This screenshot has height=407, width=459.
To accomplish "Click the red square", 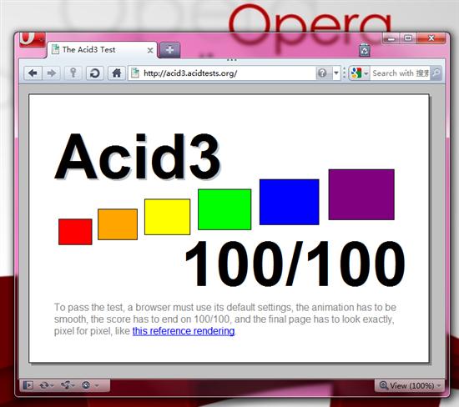I will [x=75, y=232].
